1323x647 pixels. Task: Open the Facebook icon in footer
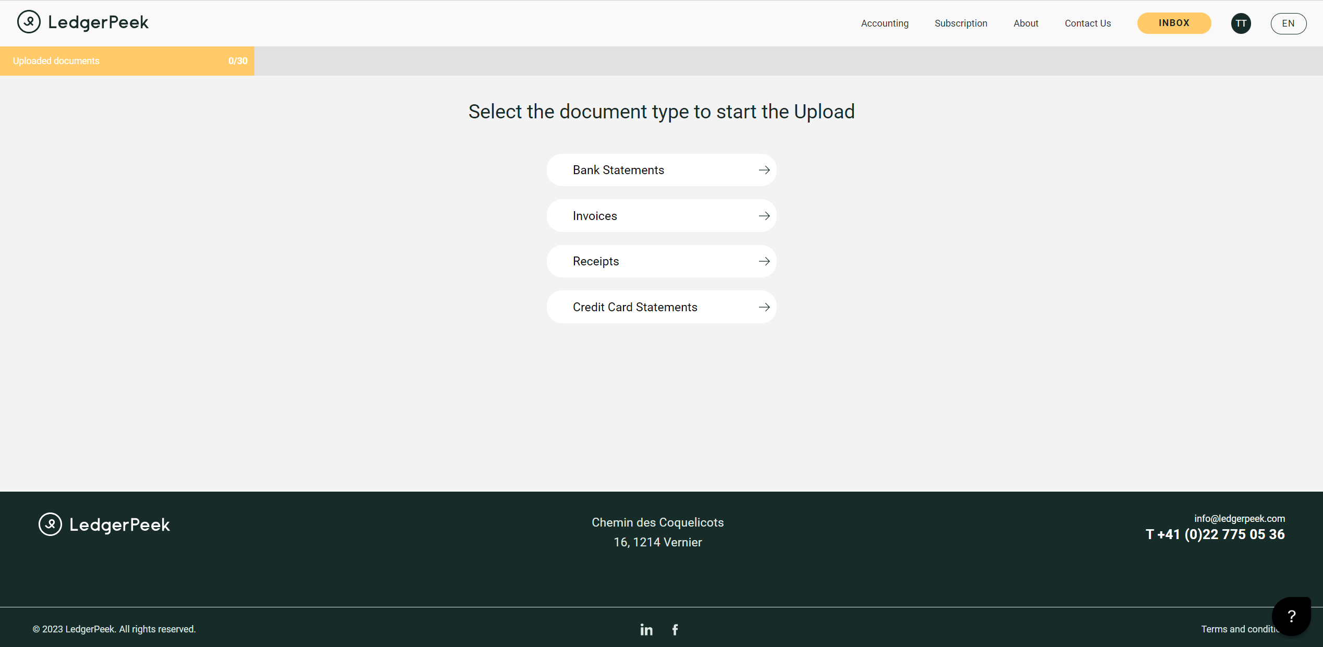[675, 630]
